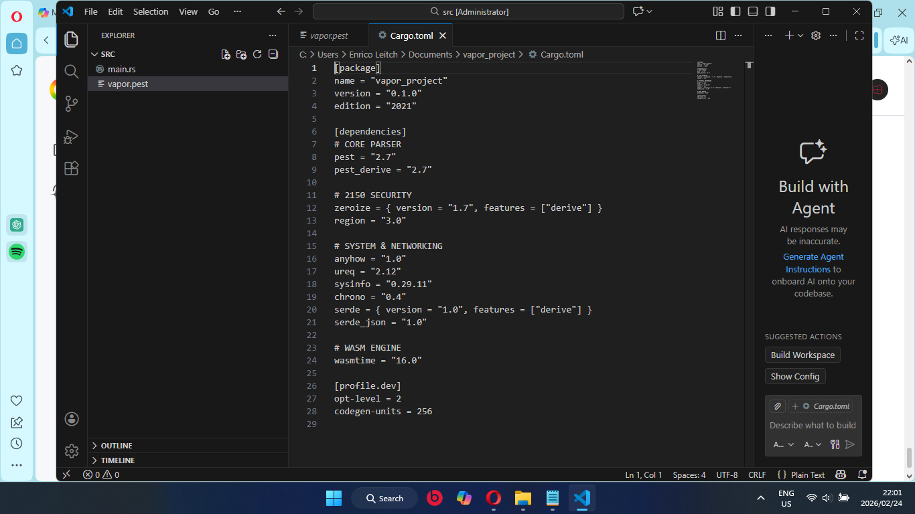
Task: Open the New File icon in Explorer
Action: [226, 55]
